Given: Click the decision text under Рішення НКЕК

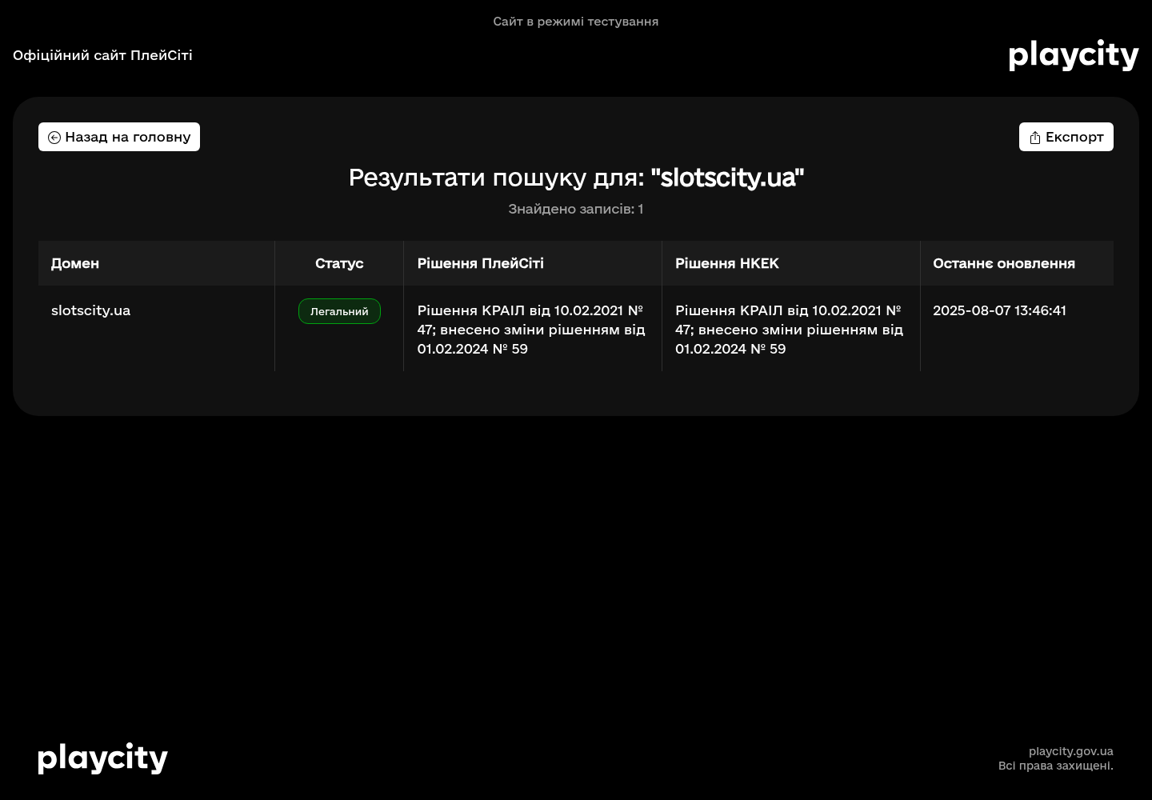Looking at the screenshot, I should pos(790,330).
